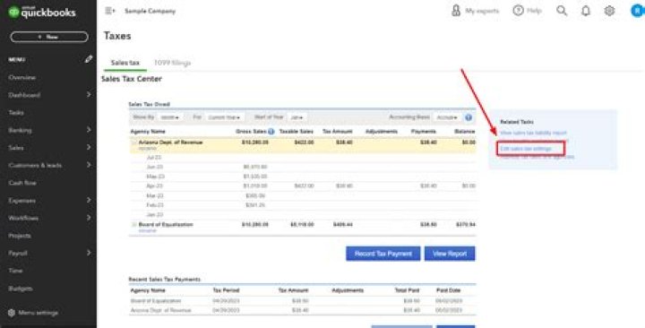
Task: Select the Apr-23 month row
Action: point(303,186)
